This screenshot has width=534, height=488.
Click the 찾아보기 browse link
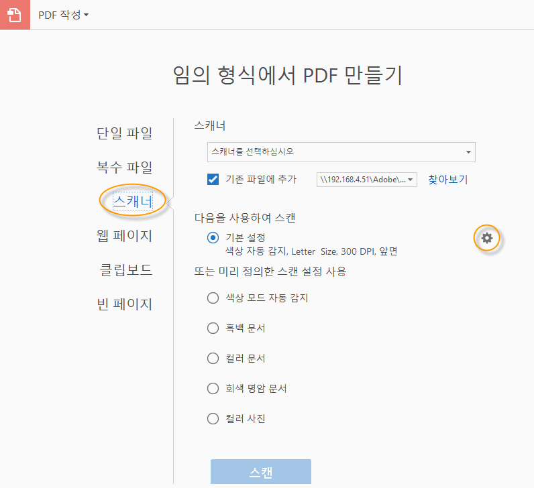(447, 180)
